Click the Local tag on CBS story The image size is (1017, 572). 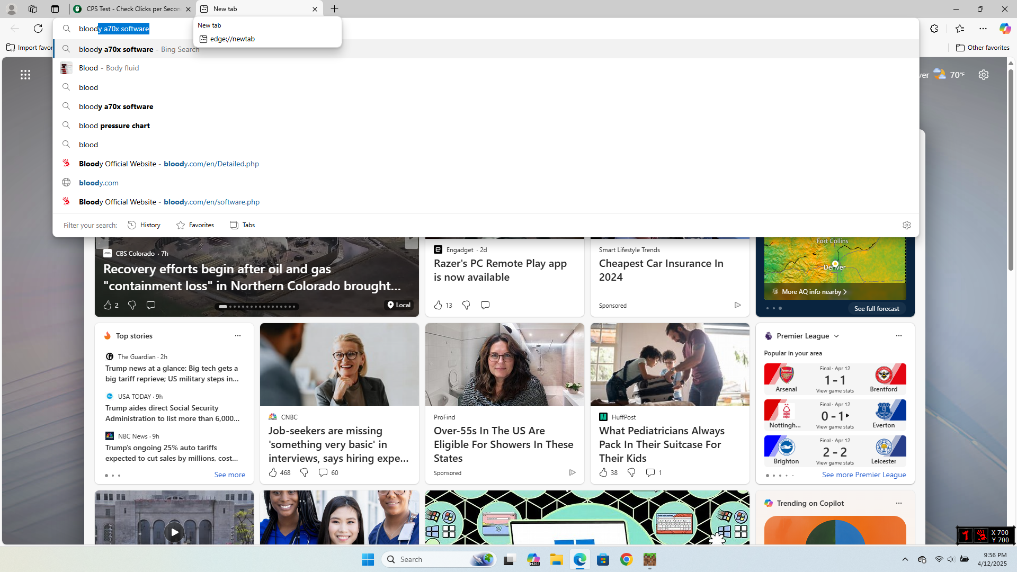point(399,305)
